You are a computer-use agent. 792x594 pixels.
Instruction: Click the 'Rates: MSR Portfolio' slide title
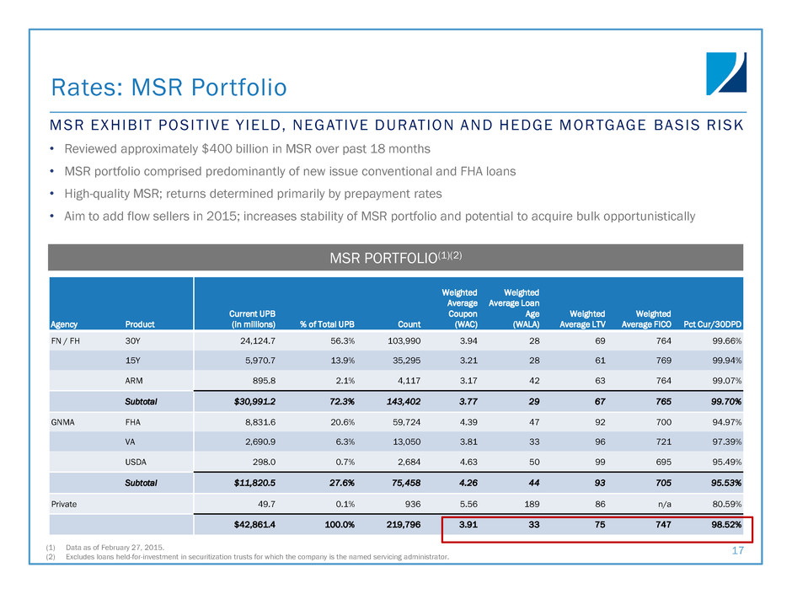pyautogui.click(x=169, y=87)
